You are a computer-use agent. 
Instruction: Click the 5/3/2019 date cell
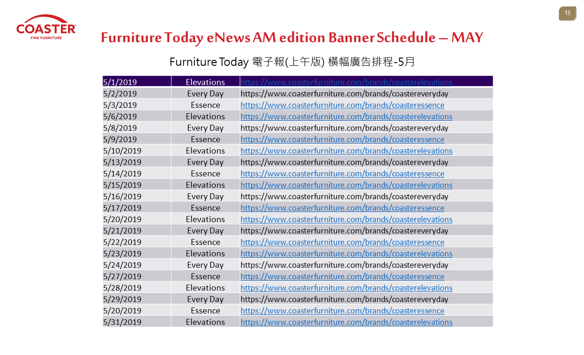click(x=137, y=105)
